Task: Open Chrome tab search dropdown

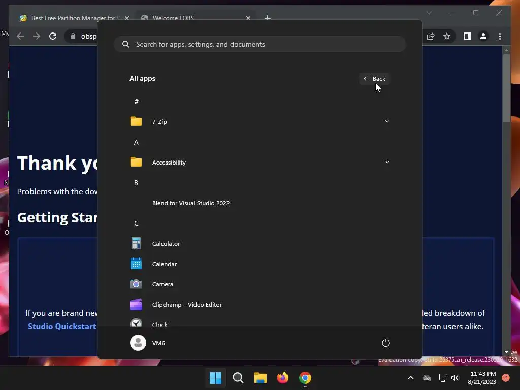Action: click(429, 13)
